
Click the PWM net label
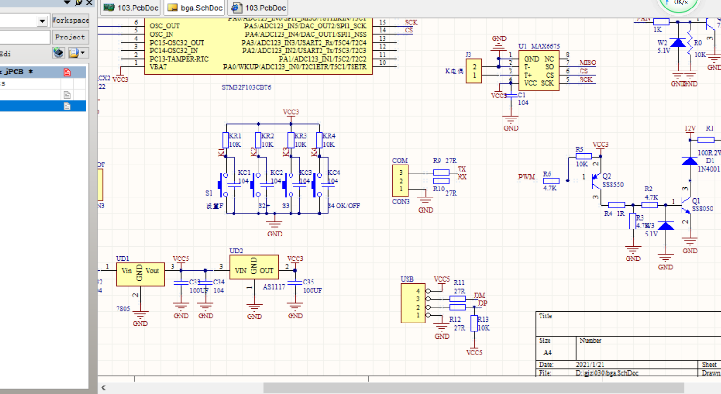(x=526, y=177)
